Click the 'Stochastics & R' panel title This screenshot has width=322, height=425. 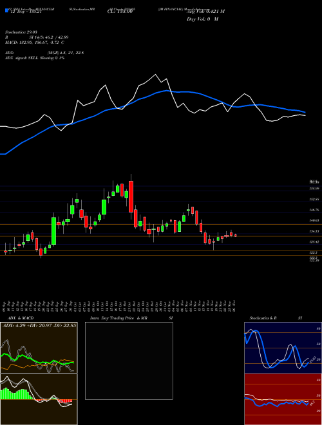tap(263, 318)
